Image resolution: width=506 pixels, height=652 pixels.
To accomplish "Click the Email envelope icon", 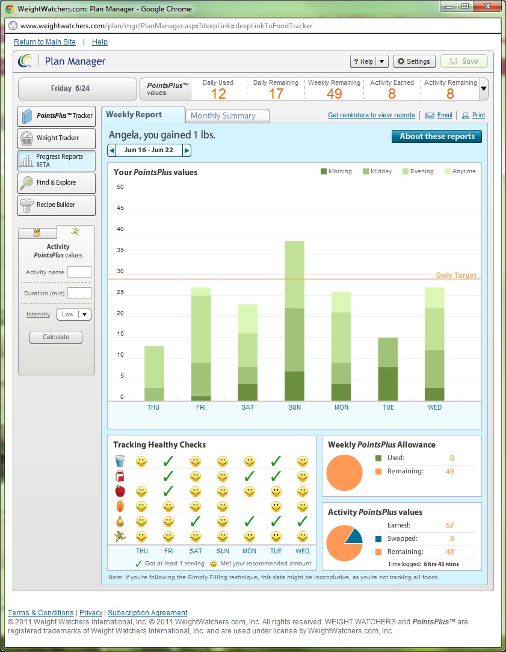I will [430, 115].
